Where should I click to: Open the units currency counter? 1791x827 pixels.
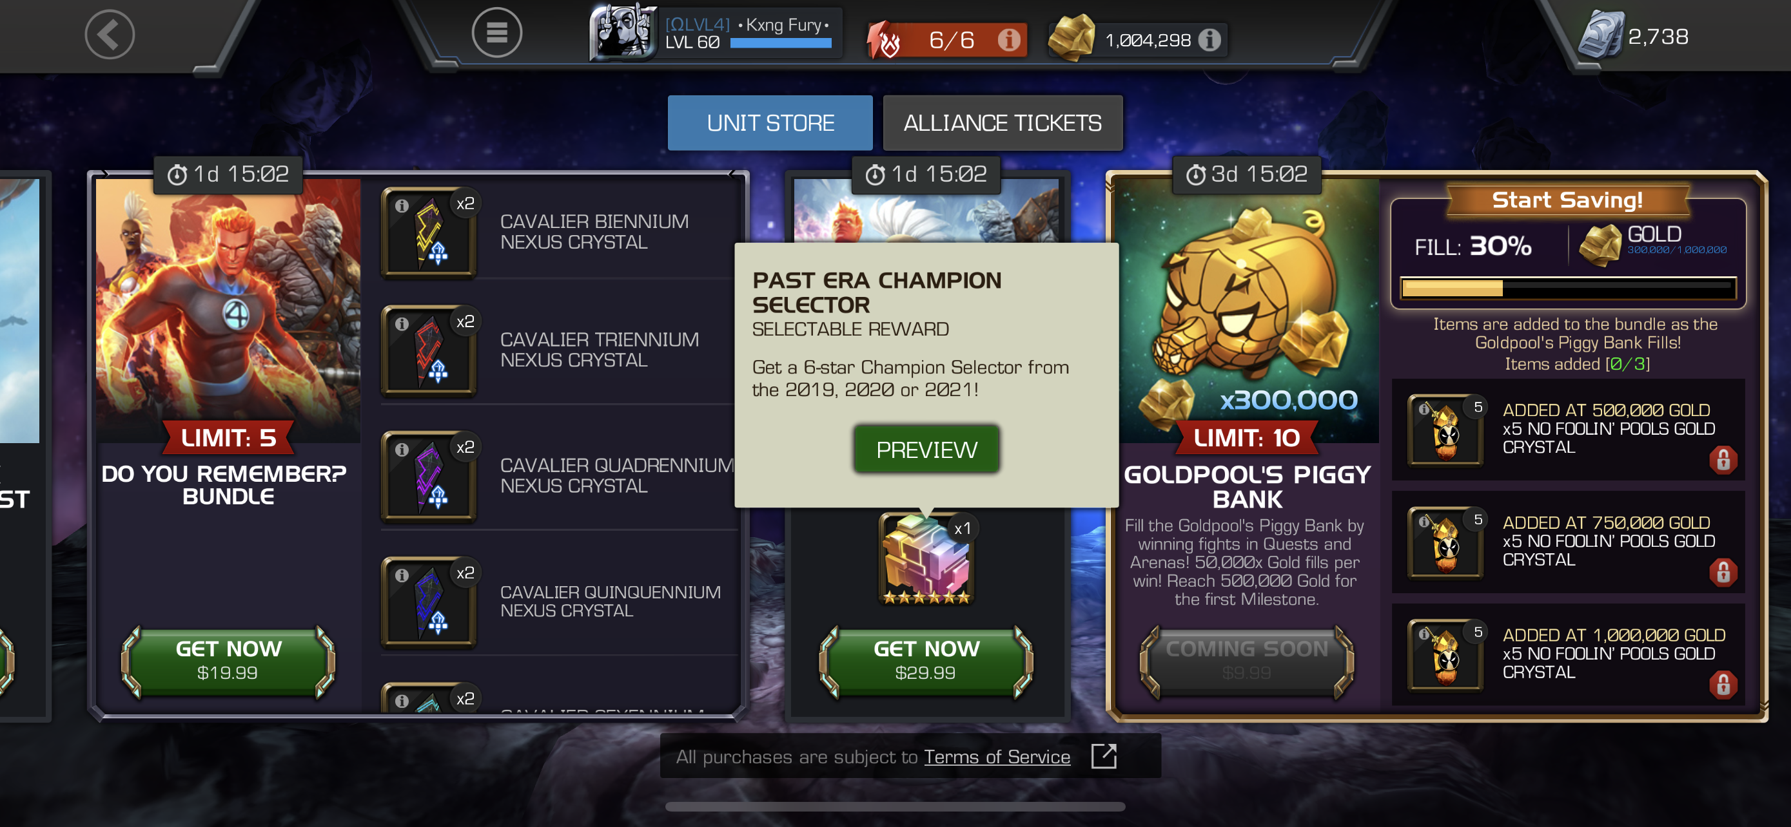(1634, 35)
